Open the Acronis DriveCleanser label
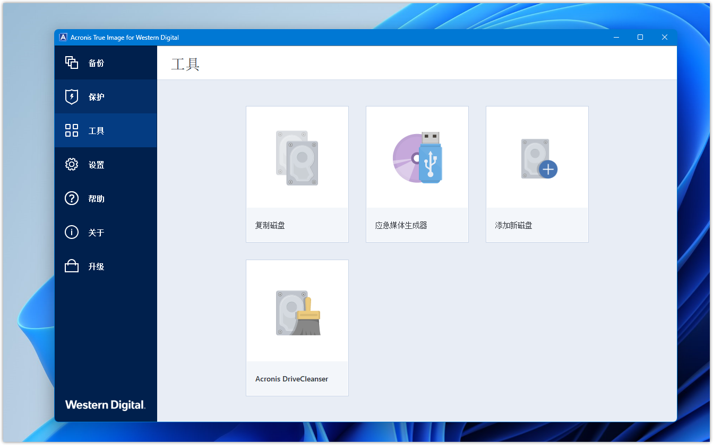713x445 pixels. tap(291, 379)
